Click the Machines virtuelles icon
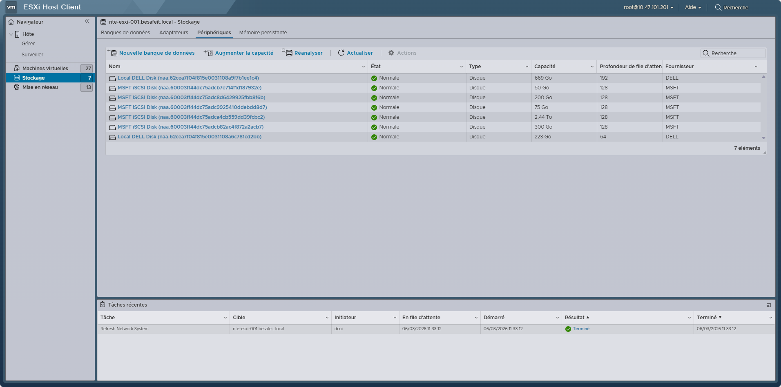 17,68
